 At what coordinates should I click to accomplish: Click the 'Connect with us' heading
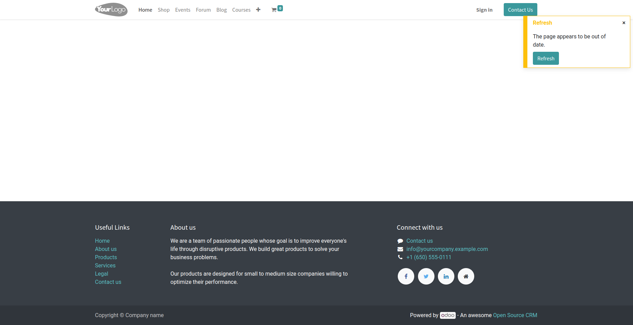tap(420, 227)
